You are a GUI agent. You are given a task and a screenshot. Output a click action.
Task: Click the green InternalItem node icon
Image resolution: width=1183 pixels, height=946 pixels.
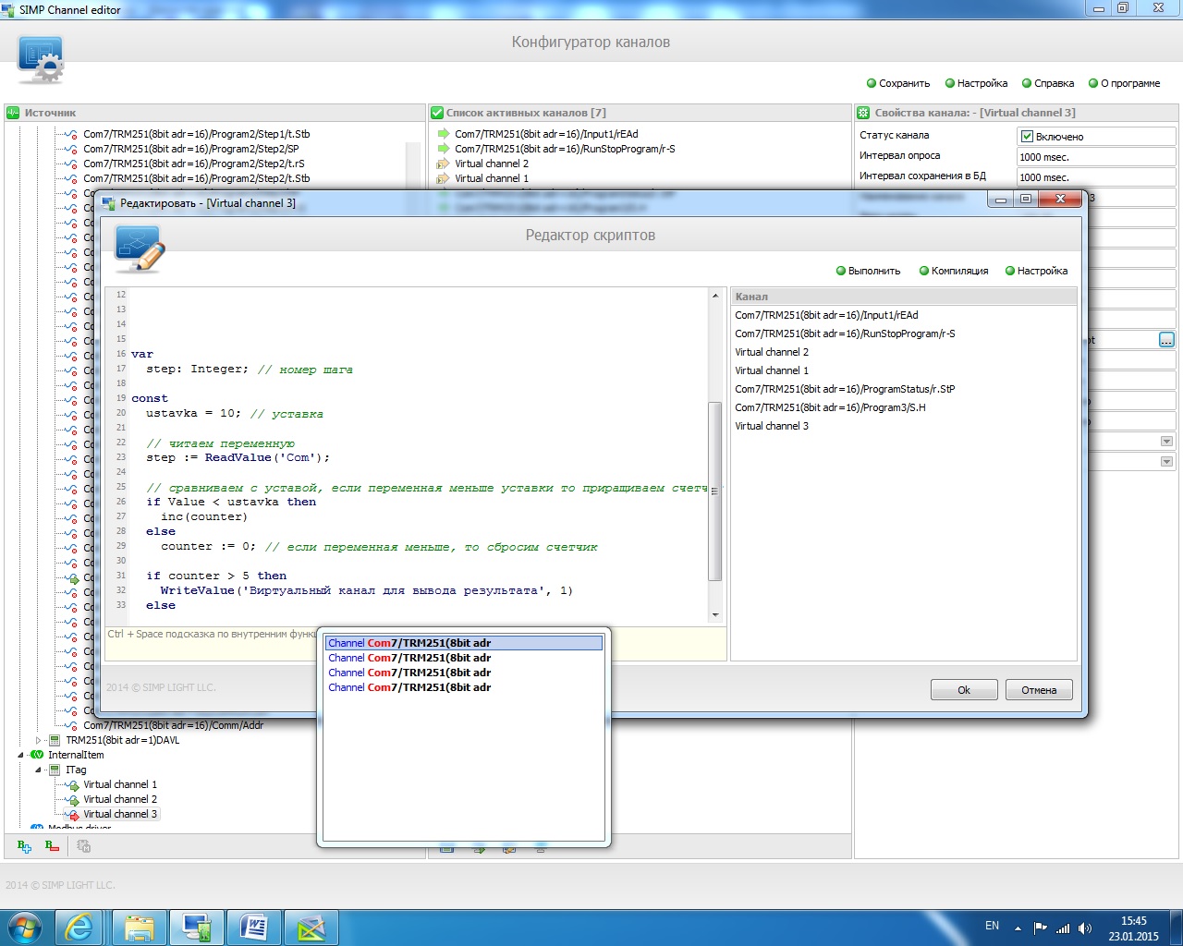38,755
